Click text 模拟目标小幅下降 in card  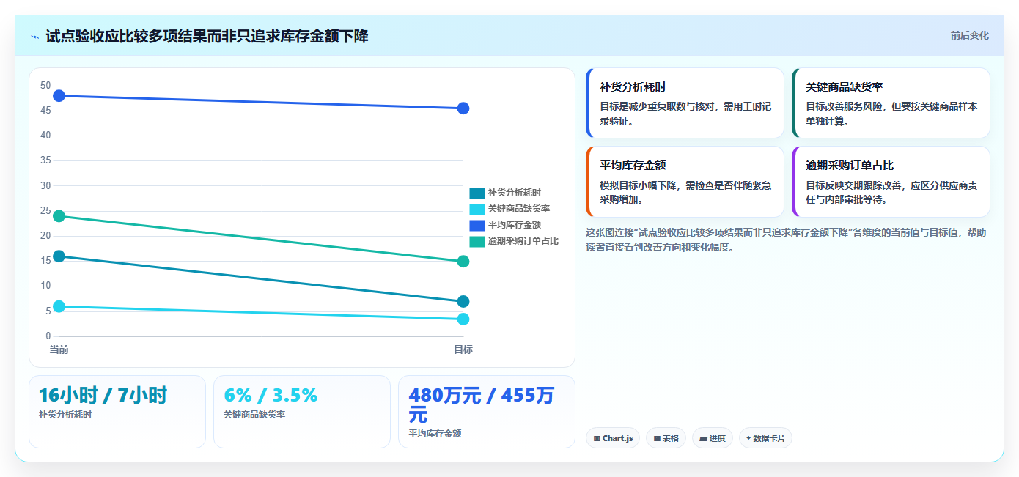click(638, 186)
